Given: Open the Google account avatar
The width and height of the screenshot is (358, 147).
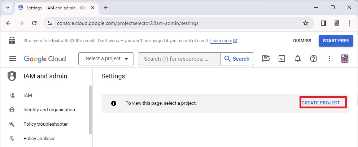Looking at the screenshot, I should pos(345,59).
